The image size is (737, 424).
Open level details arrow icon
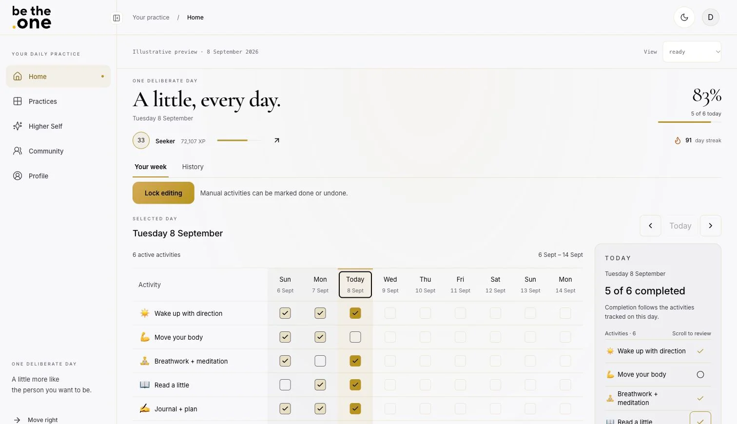[277, 140]
